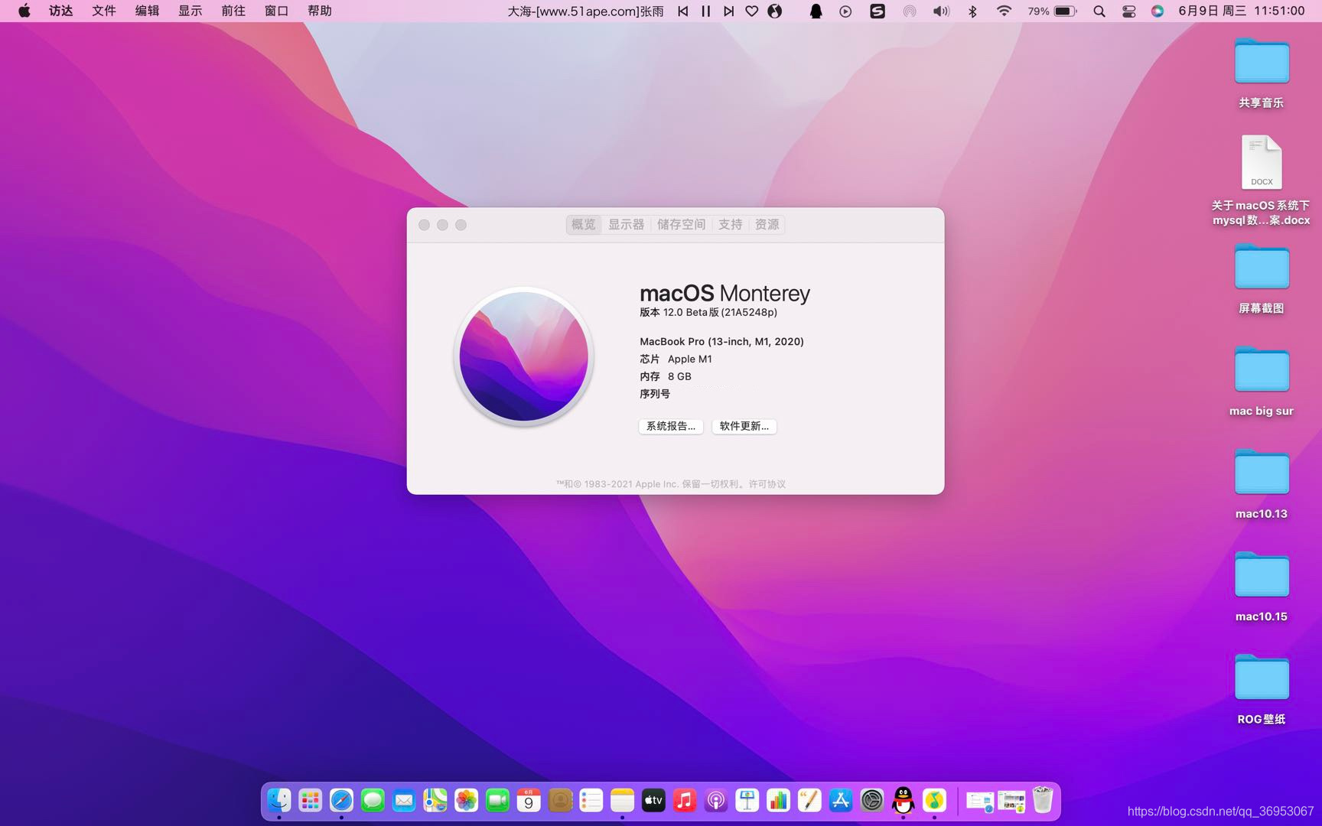This screenshot has height=826, width=1322.
Task: Launch FaceTime from the Dock
Action: pyautogui.click(x=498, y=801)
